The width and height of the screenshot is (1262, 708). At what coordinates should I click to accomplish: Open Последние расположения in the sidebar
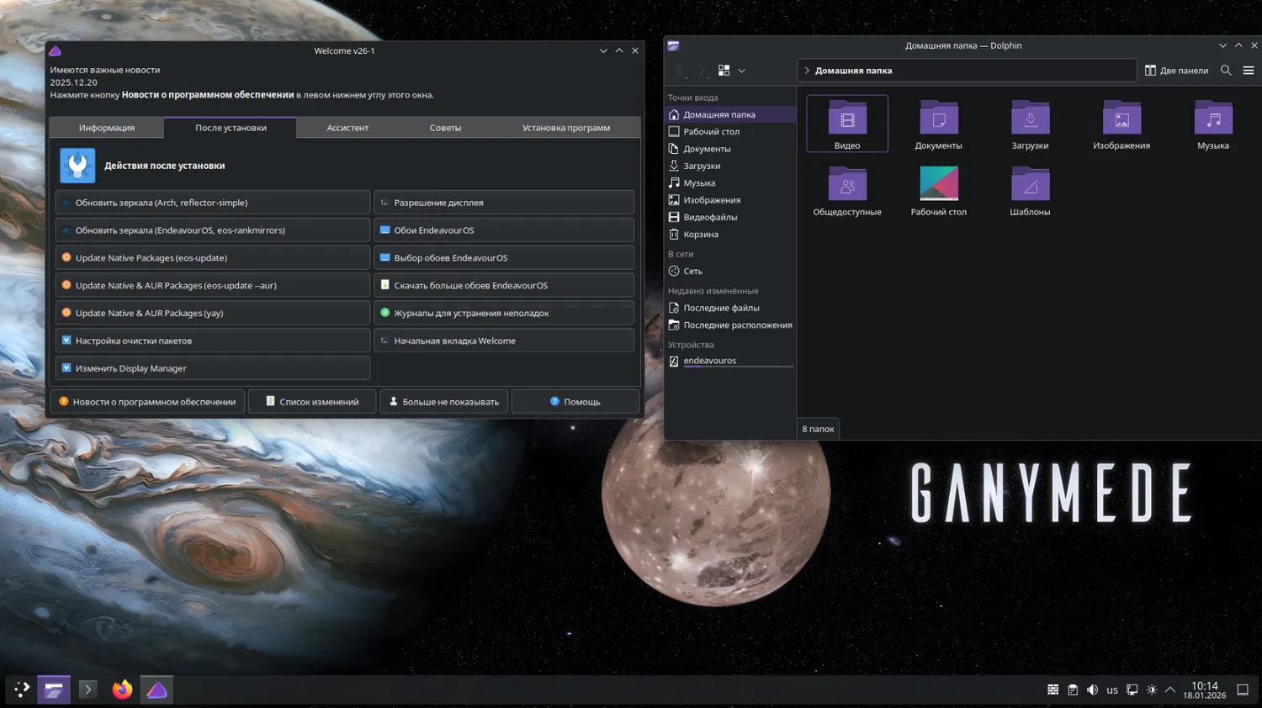click(x=730, y=325)
